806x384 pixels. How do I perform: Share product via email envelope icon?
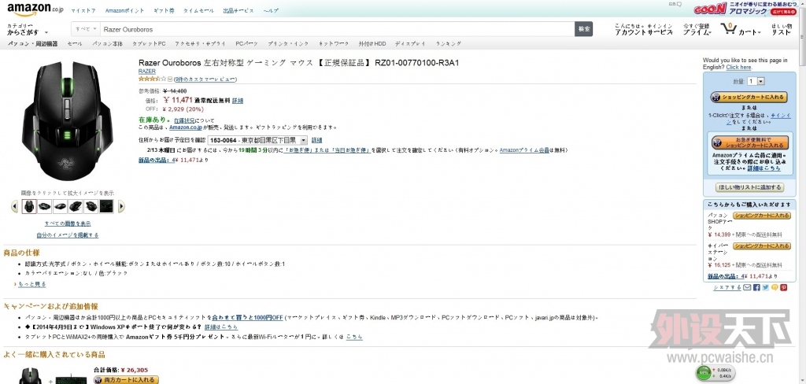[x=747, y=287]
